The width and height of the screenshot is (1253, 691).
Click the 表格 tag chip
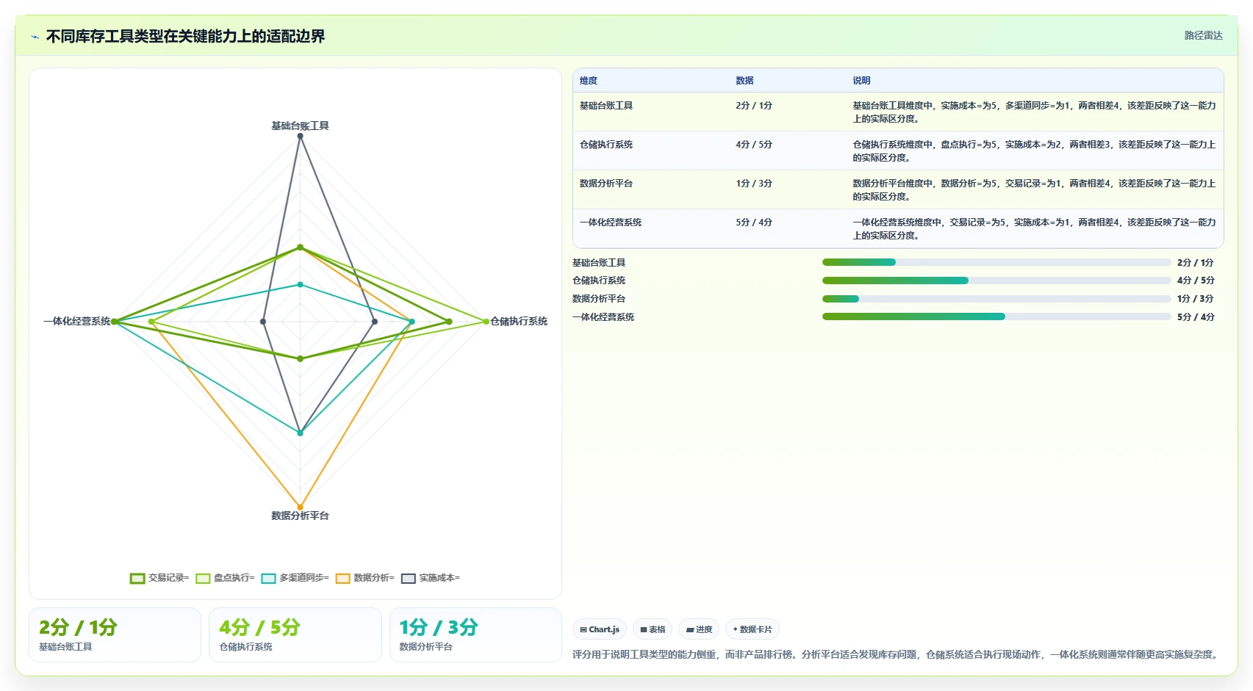pyautogui.click(x=653, y=629)
